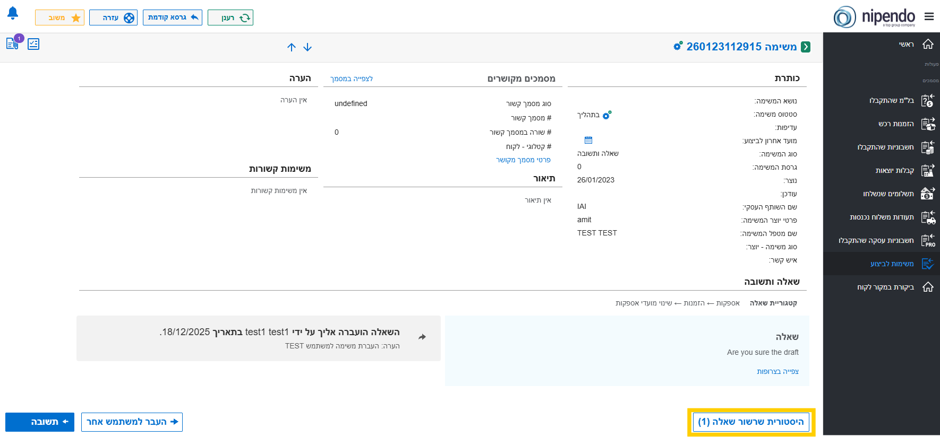Click the TEST TEST handler name
The width and height of the screenshot is (940, 437).
(597, 233)
